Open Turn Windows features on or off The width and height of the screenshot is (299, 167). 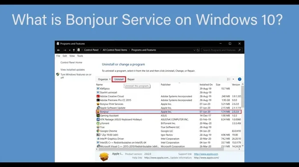coord(76,76)
